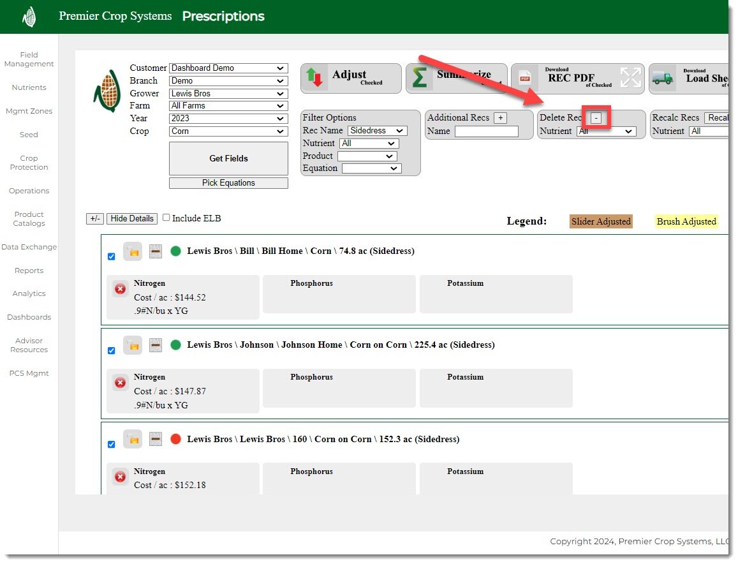Open the Customer dropdown showing Dashboard Demo
738x564 pixels.
pos(228,68)
